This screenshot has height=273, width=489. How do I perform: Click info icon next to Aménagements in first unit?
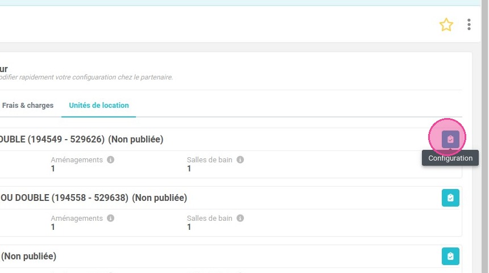110,159
